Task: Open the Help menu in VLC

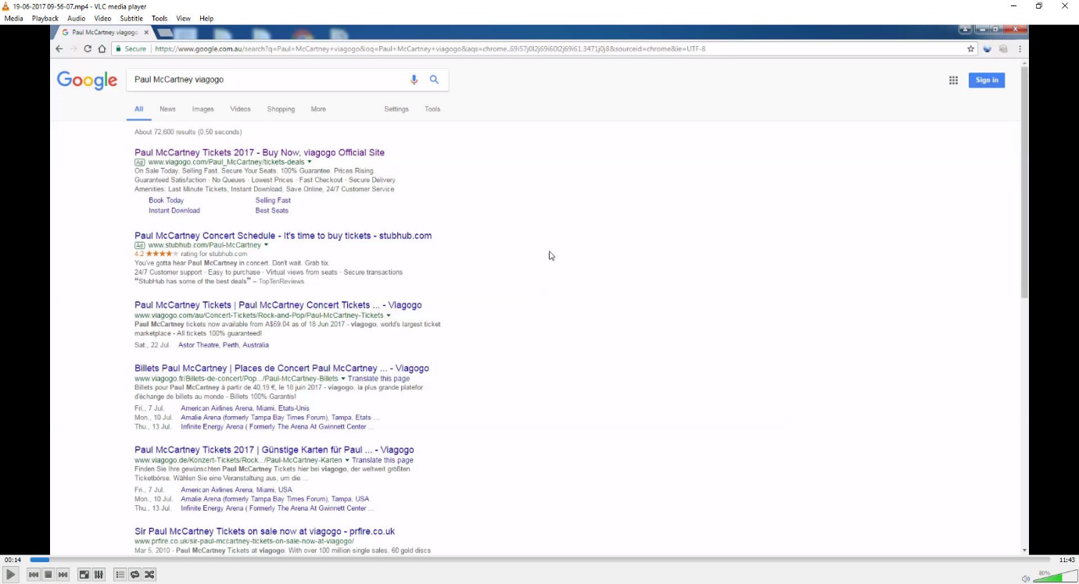Action: click(206, 18)
